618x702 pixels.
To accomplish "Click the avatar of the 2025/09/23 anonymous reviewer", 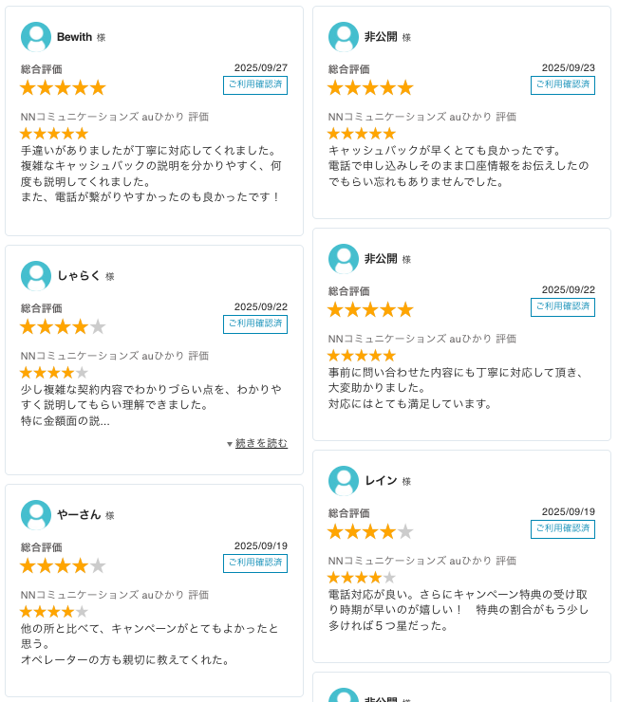I will tap(344, 37).
